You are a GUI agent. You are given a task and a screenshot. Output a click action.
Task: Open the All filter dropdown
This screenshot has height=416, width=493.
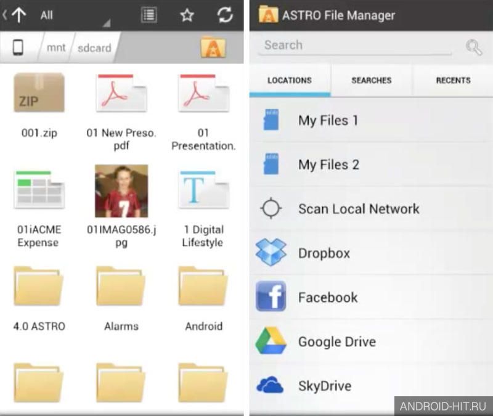click(75, 15)
